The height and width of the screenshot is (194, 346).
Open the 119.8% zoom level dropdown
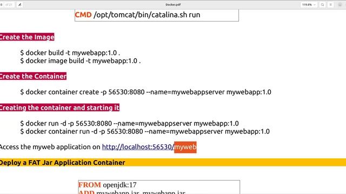pyautogui.click(x=309, y=5)
